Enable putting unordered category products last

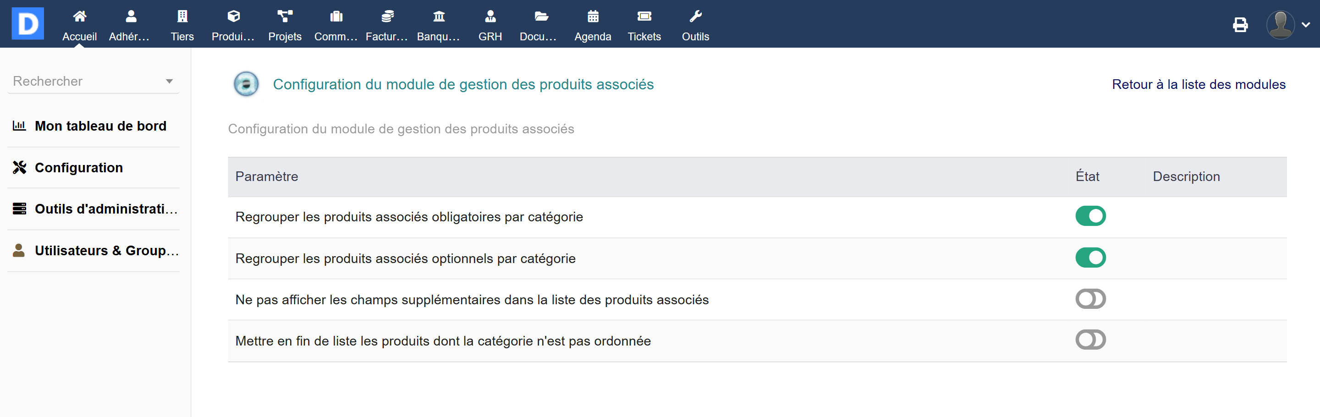coord(1090,340)
